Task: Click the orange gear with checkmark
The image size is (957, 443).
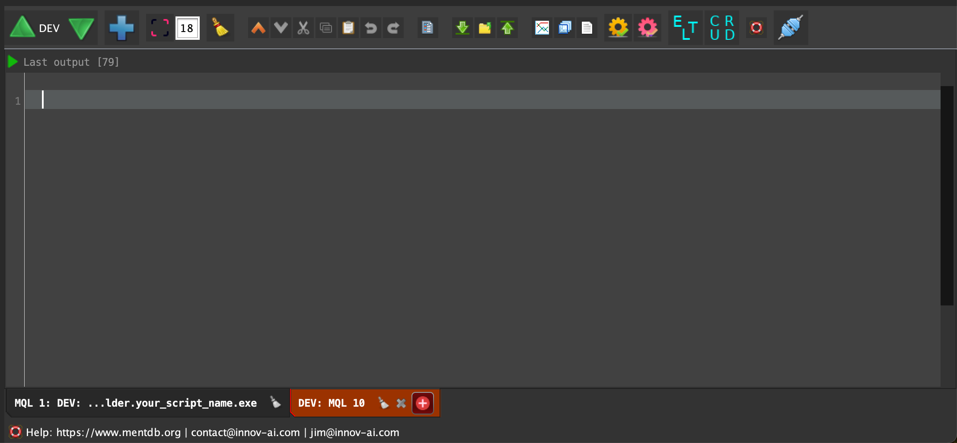Action: (x=618, y=28)
